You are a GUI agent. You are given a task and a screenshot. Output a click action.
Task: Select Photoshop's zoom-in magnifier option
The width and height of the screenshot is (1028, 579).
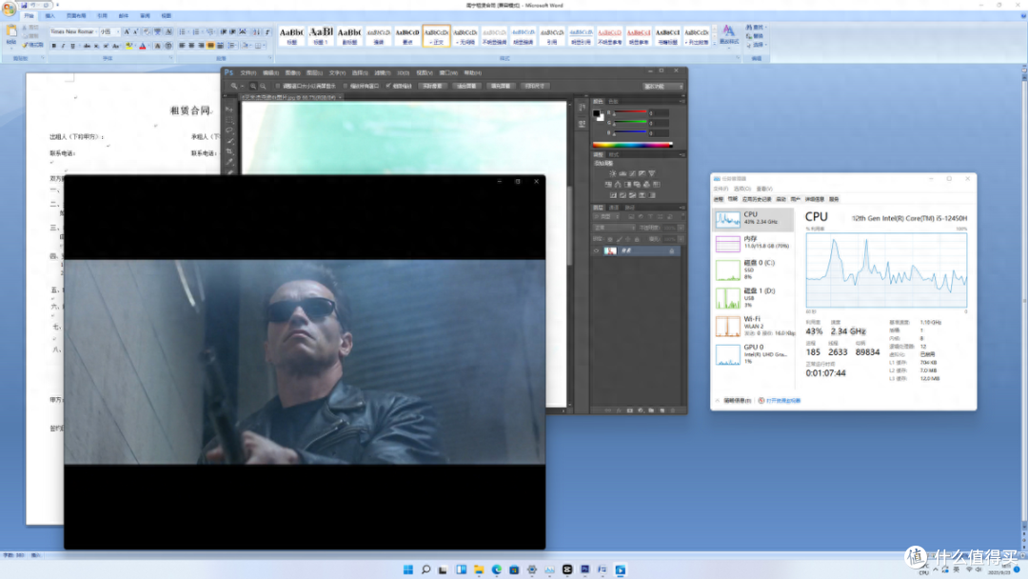(x=253, y=86)
